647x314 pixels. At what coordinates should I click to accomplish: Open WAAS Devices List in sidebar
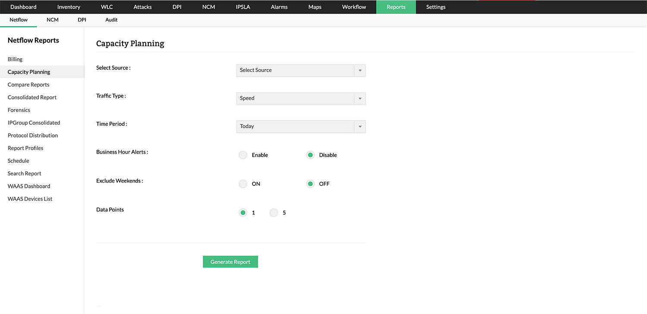click(x=30, y=199)
